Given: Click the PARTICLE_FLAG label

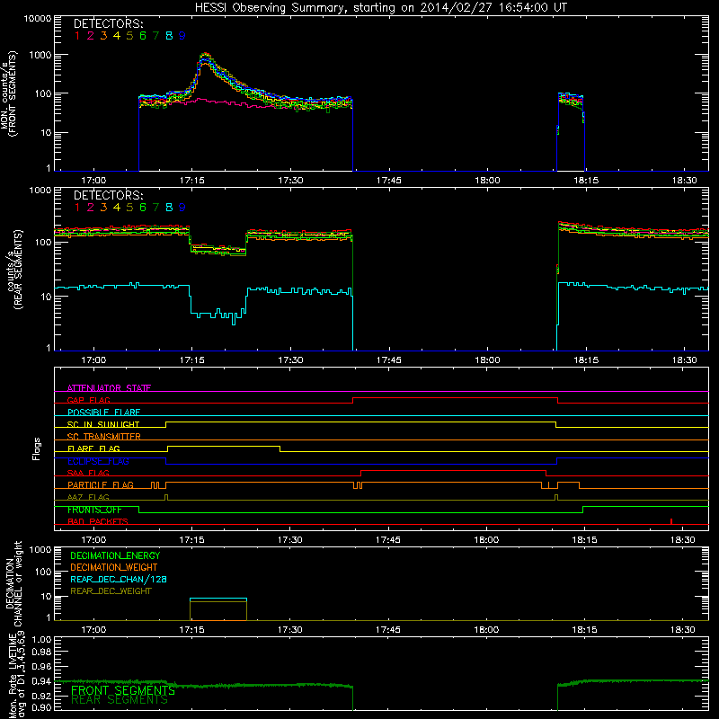Looking at the screenshot, I should (x=101, y=484).
